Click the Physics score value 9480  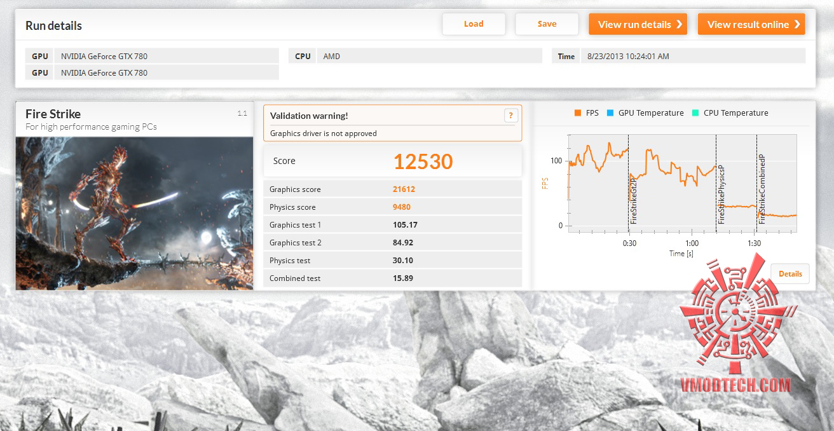click(x=402, y=207)
